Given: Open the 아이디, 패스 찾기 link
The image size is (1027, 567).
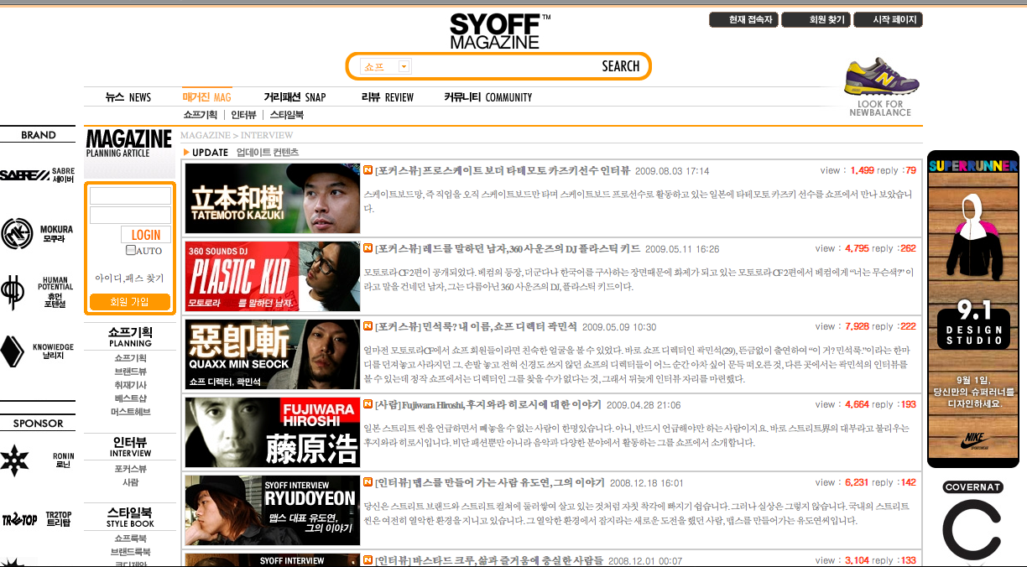Looking at the screenshot, I should click(130, 278).
